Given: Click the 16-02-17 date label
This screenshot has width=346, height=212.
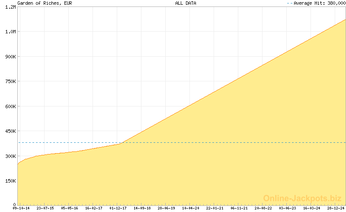Looking at the screenshot, I should pyautogui.click(x=93, y=208).
